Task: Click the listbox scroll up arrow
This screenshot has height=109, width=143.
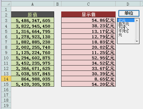Action: [x=137, y=21]
